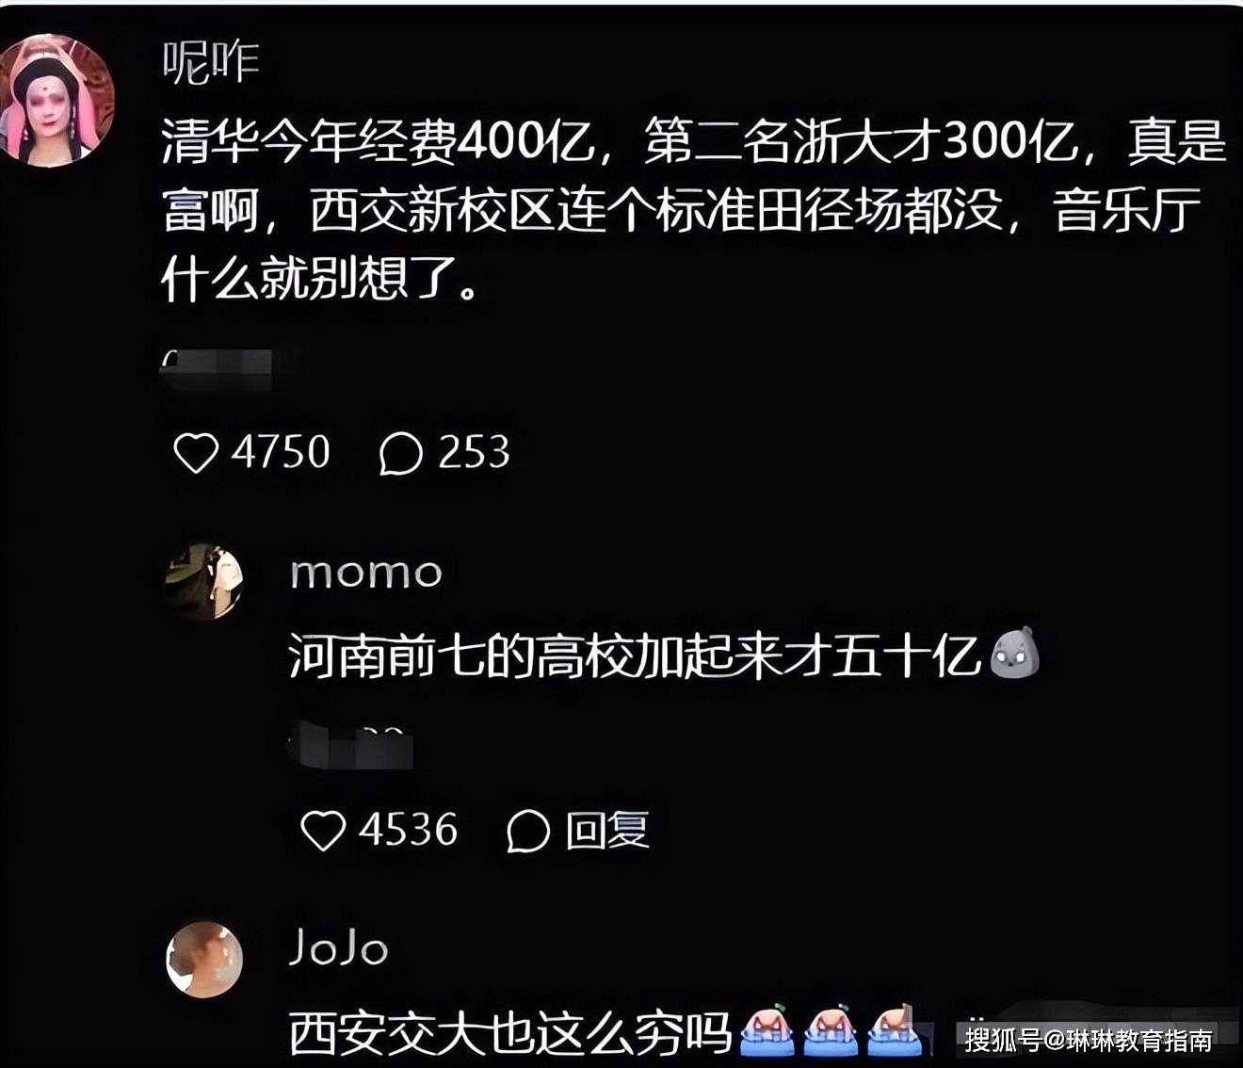Tap the 4750 like count
Screen dimensions: 1243x1068
tap(281, 452)
